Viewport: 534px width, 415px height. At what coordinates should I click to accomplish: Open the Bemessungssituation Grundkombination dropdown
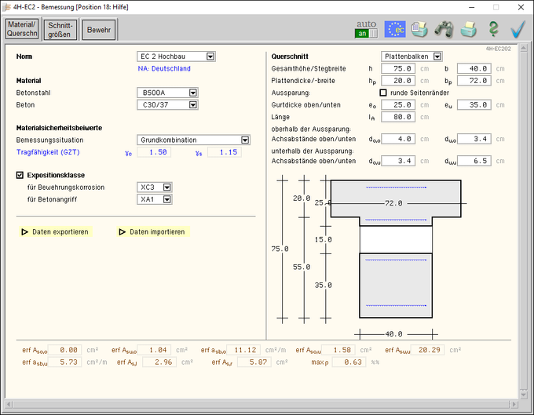click(x=245, y=140)
